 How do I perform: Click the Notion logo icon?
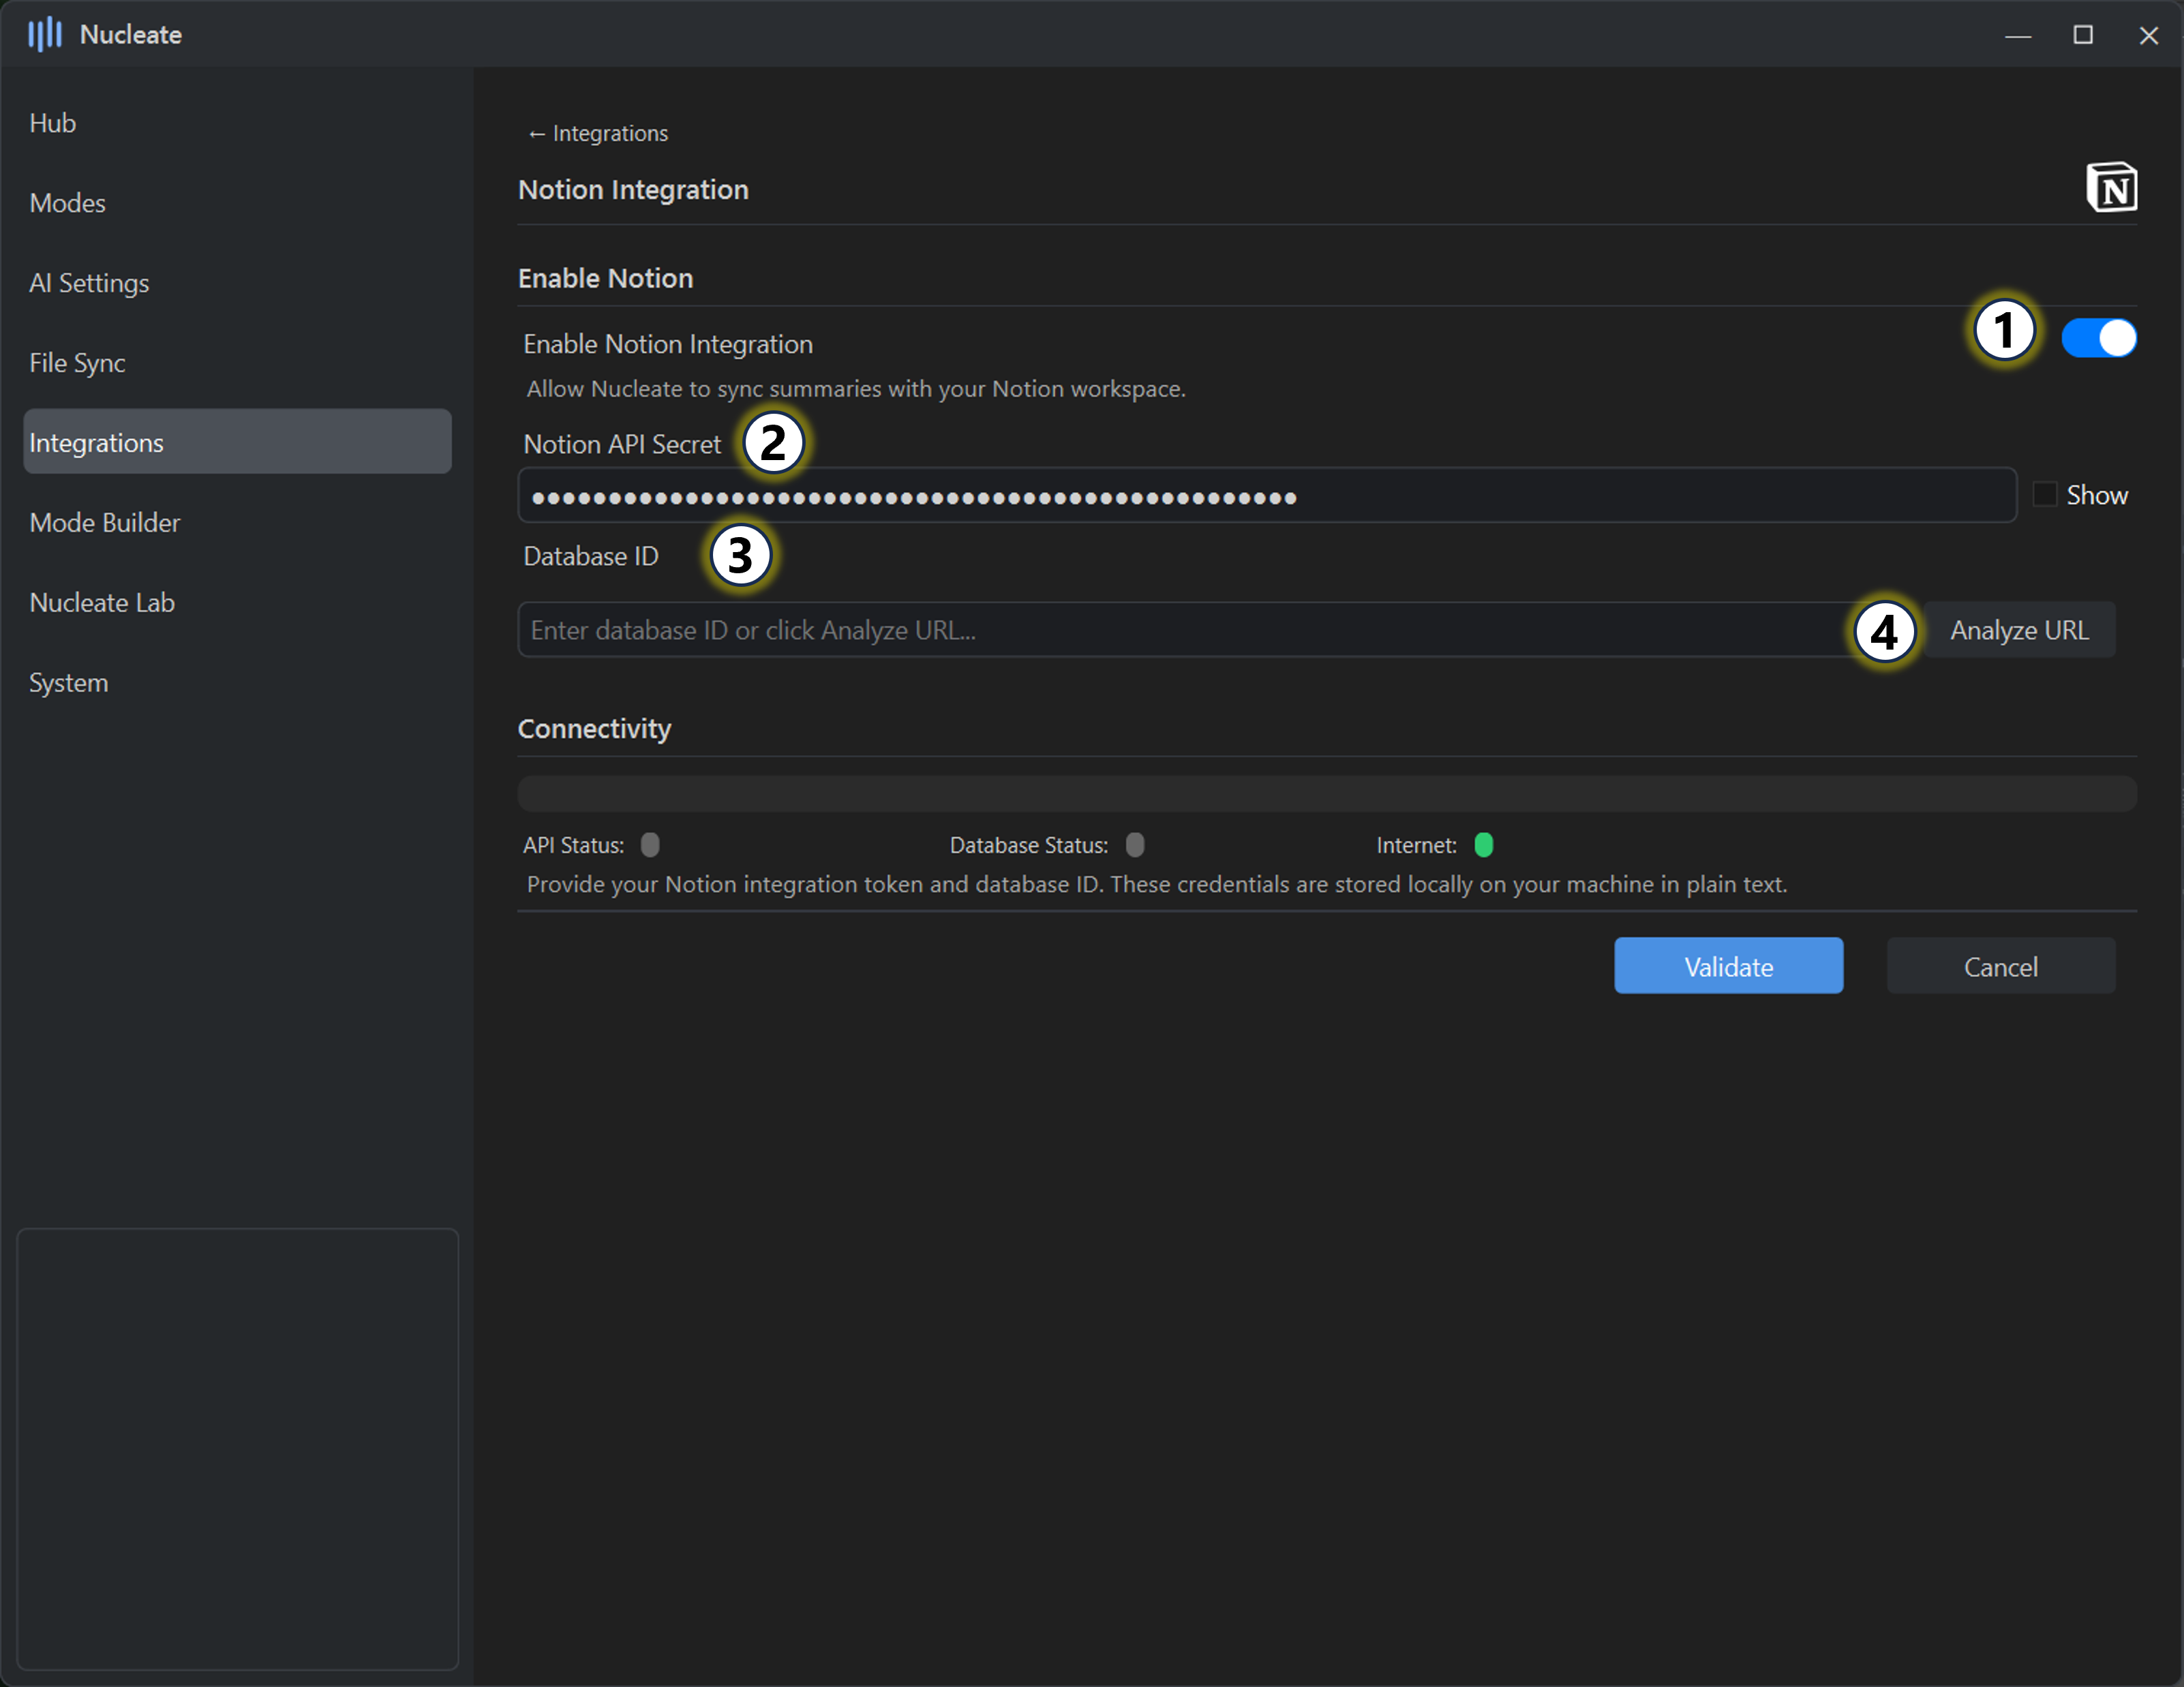[2111, 187]
